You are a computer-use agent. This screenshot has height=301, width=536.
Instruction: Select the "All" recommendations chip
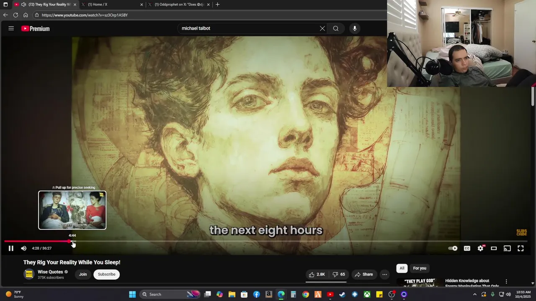coord(402,268)
